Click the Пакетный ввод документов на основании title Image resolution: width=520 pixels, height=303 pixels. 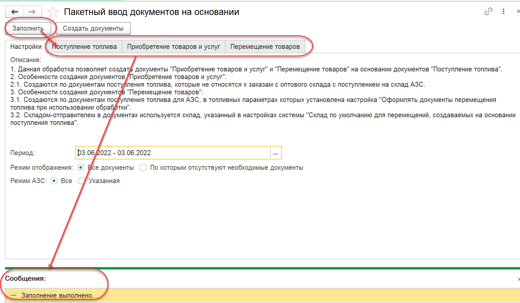pyautogui.click(x=151, y=12)
